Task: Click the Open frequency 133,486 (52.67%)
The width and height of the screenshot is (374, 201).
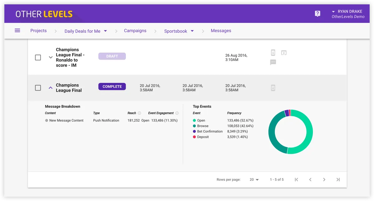Action: pos(240,120)
